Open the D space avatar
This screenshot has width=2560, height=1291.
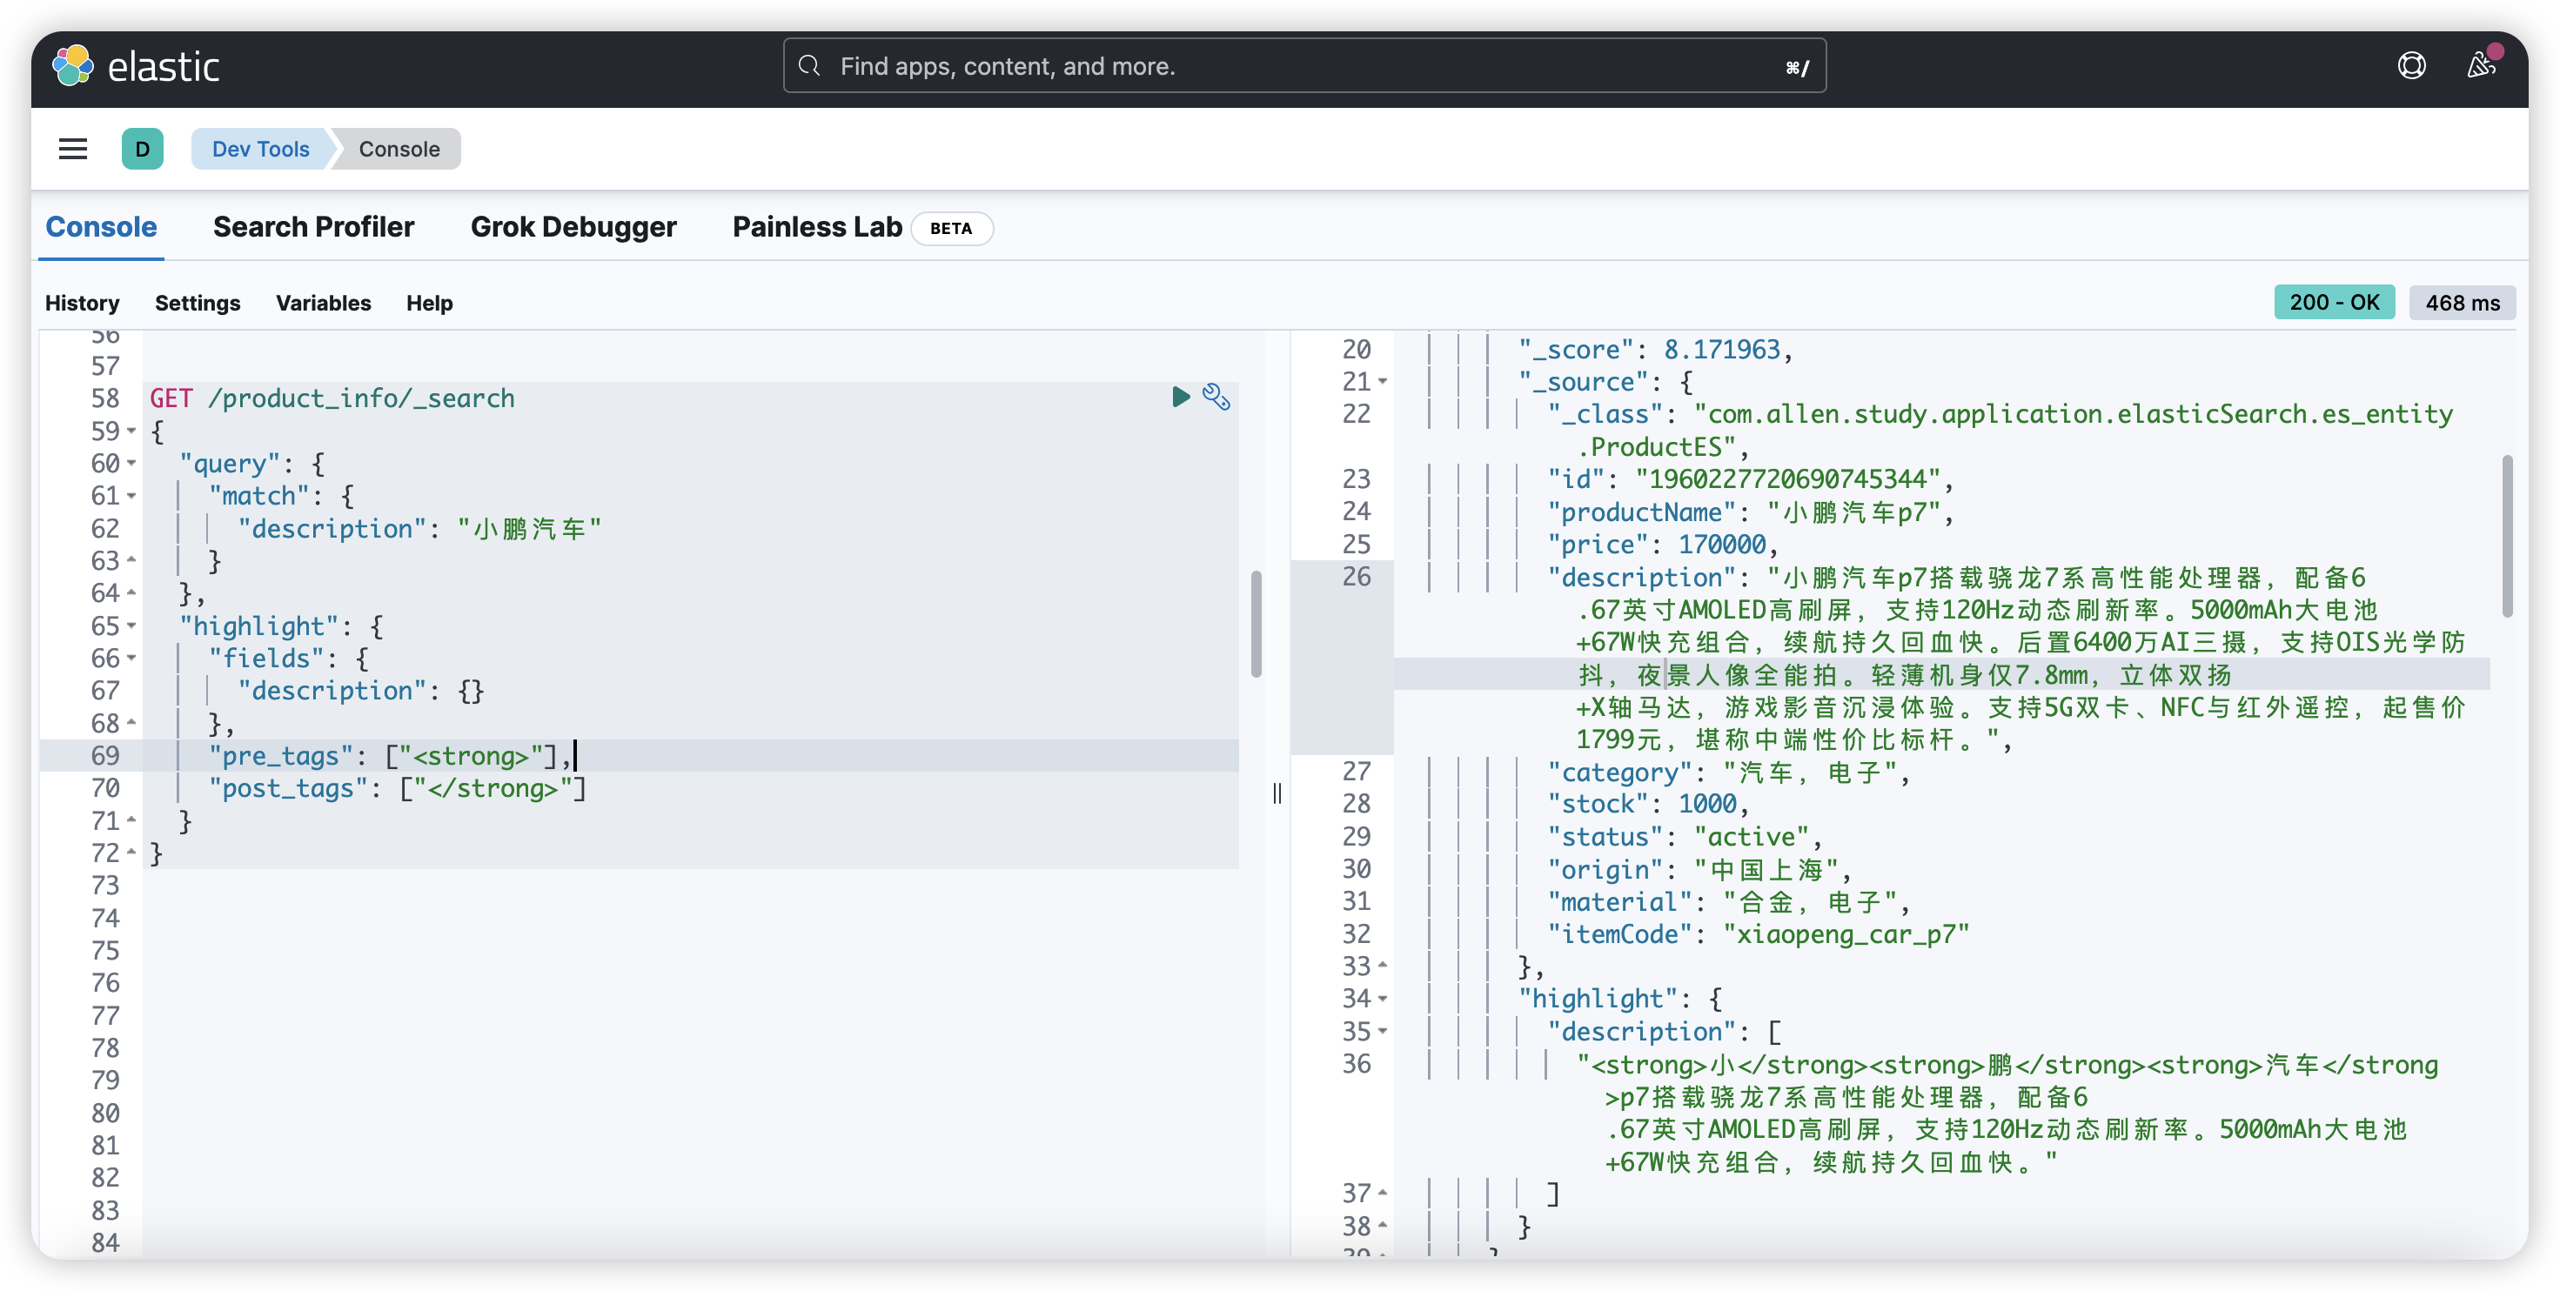(x=142, y=149)
